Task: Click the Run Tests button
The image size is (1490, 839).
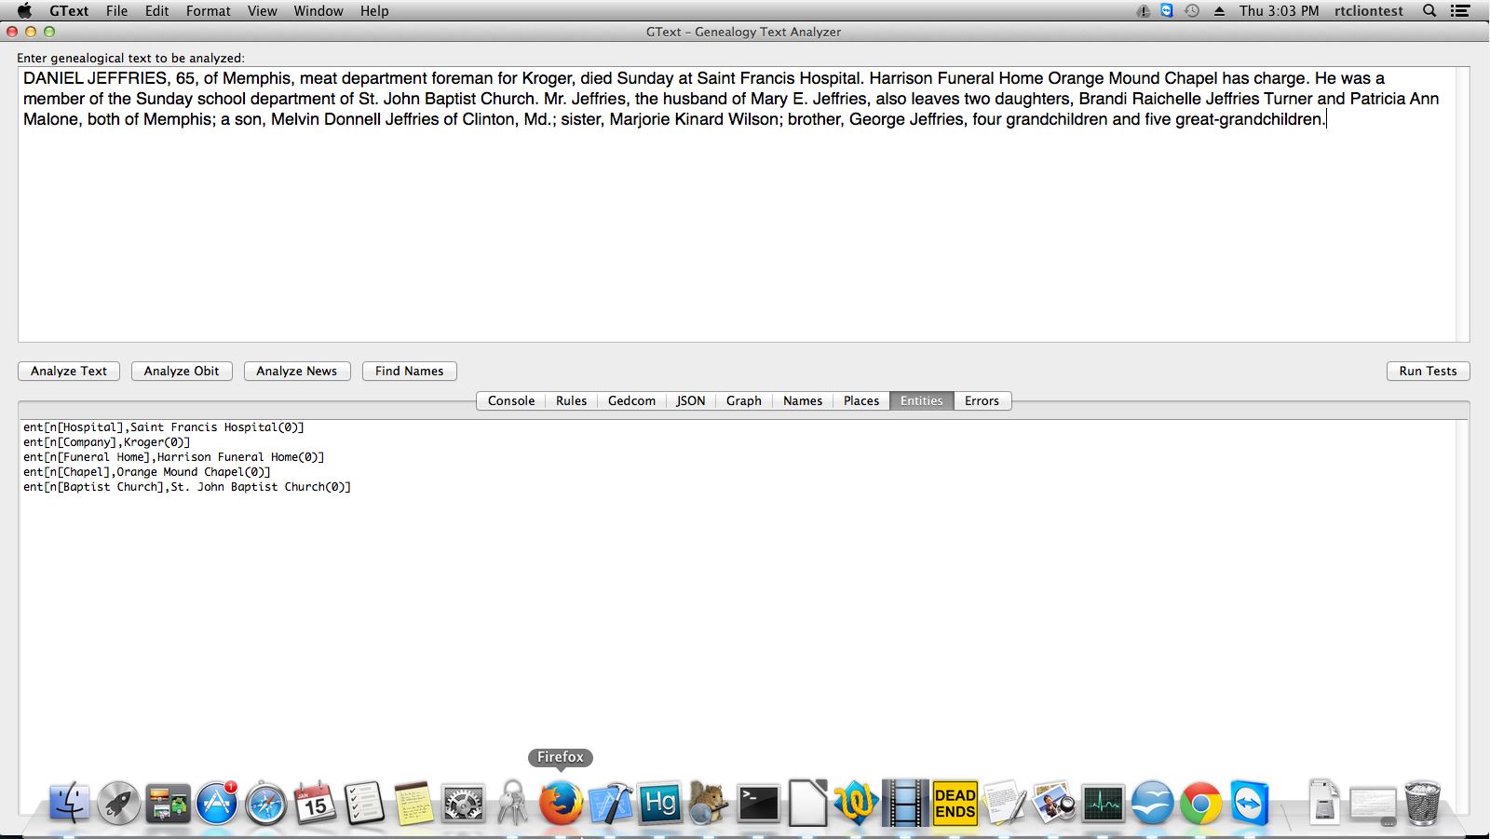Action: point(1428,371)
